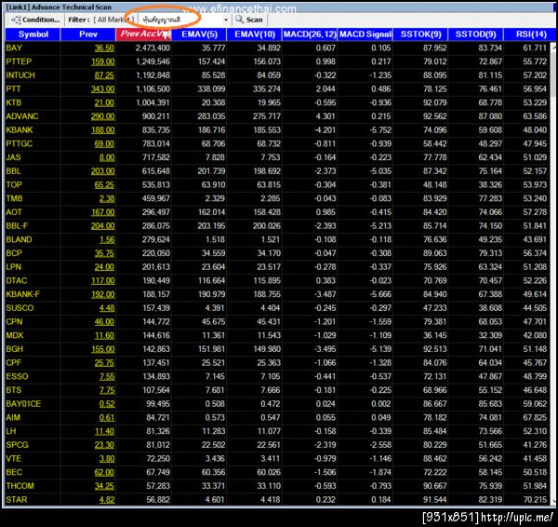Open TOP price link 65.25

[104, 185]
